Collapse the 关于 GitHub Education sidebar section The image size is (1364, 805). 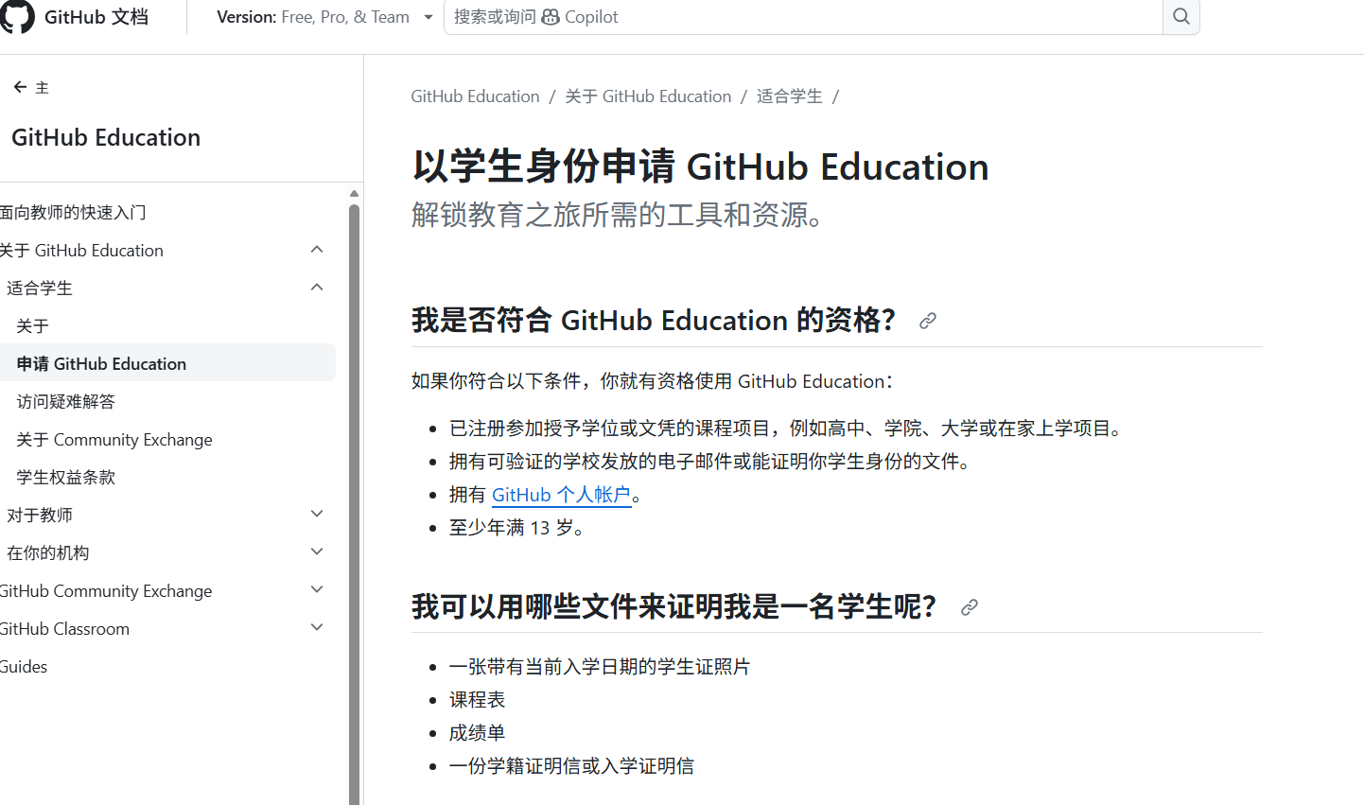[x=317, y=250]
